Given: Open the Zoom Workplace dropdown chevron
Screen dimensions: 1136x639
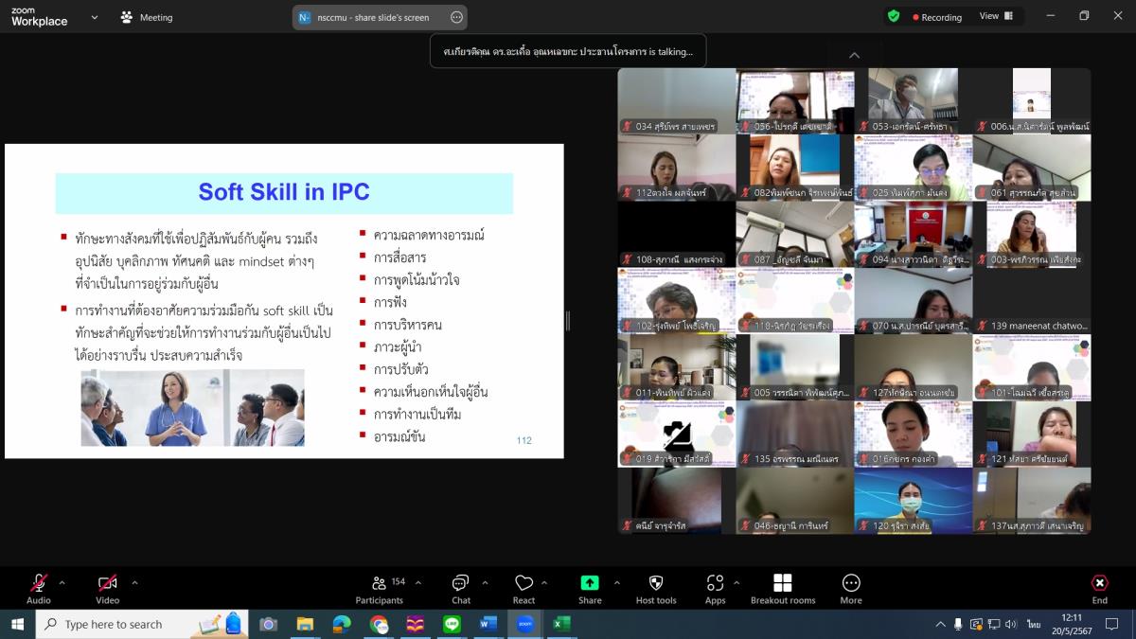Looking at the screenshot, I should (94, 17).
